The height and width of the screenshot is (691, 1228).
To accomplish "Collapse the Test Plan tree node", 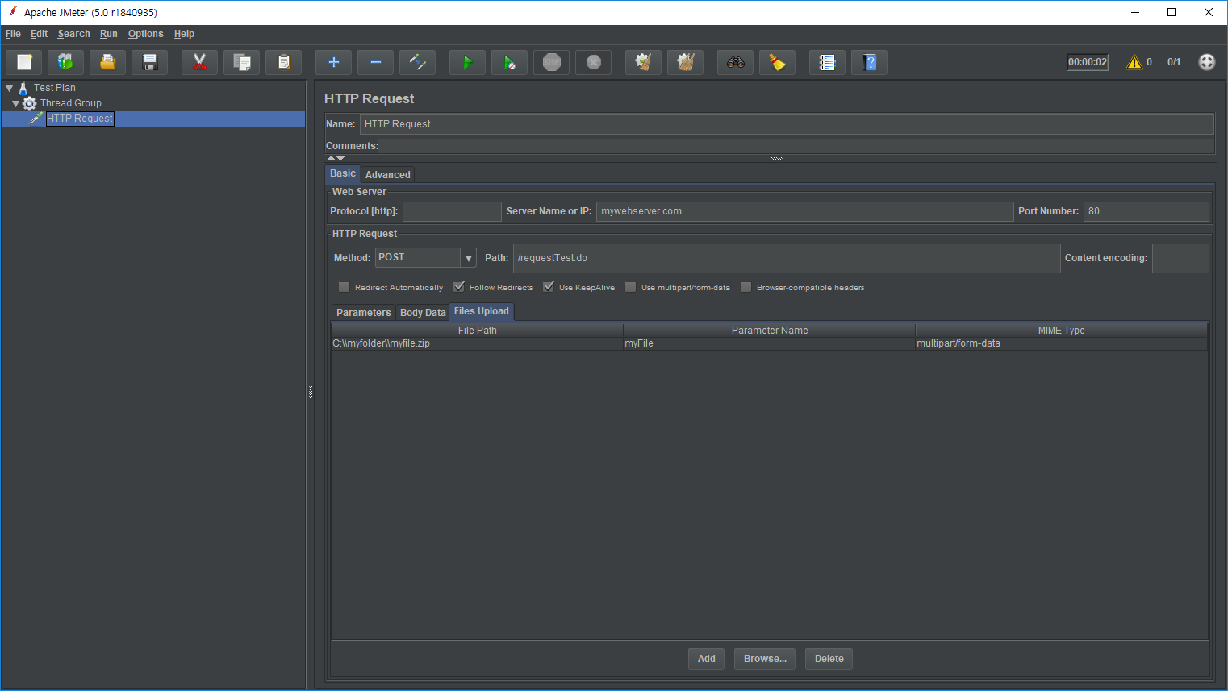I will [10, 88].
